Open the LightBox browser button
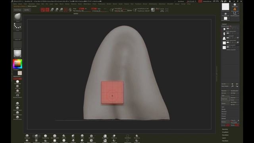The height and width of the screenshot is (143, 254). point(27,10)
